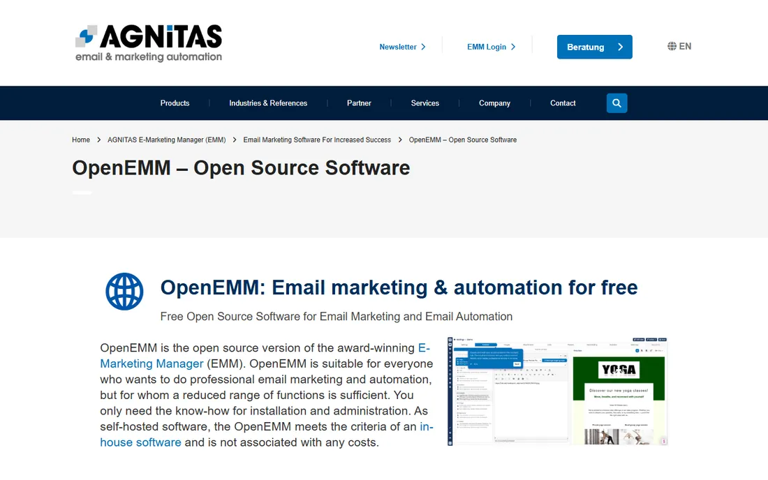Click the blue globe OpenEMM icon
The height and width of the screenshot is (480, 768).
[x=124, y=291]
